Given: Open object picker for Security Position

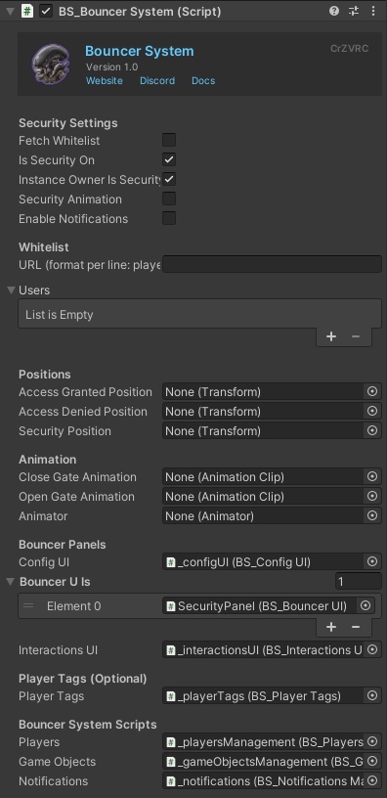Looking at the screenshot, I should point(372,430).
